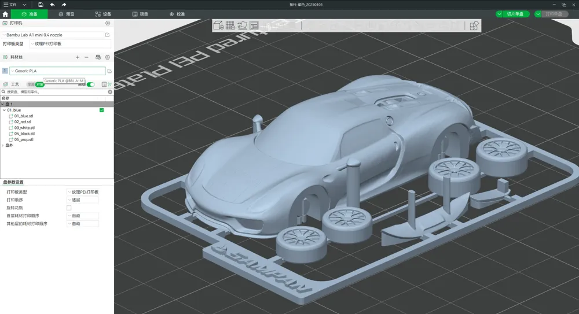Switch to the 设备 tab
The height and width of the screenshot is (314, 579).
click(x=104, y=14)
